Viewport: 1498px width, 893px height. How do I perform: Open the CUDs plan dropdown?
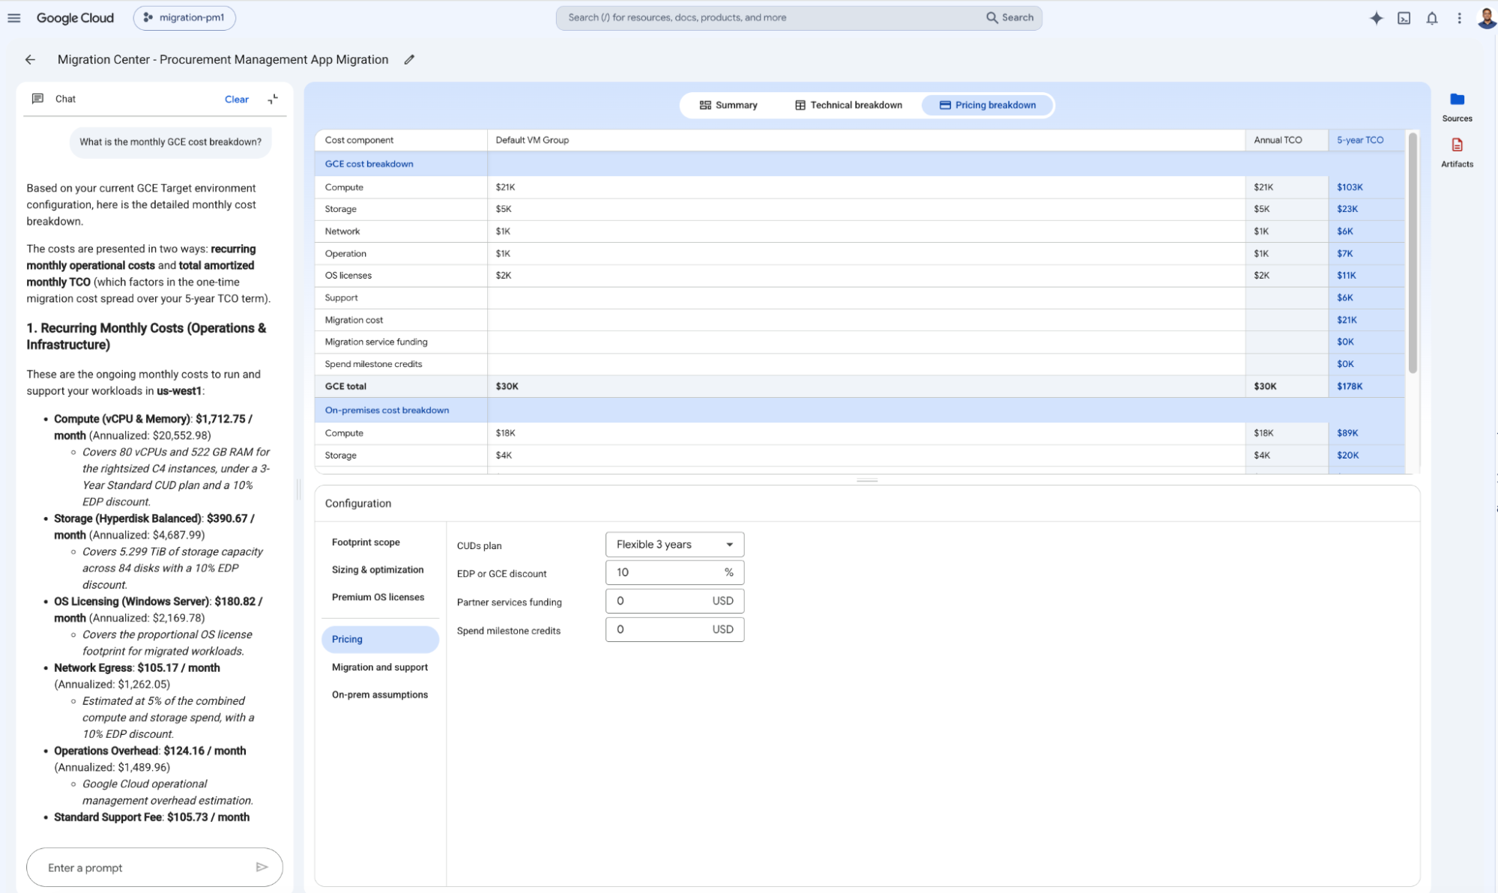tap(674, 545)
